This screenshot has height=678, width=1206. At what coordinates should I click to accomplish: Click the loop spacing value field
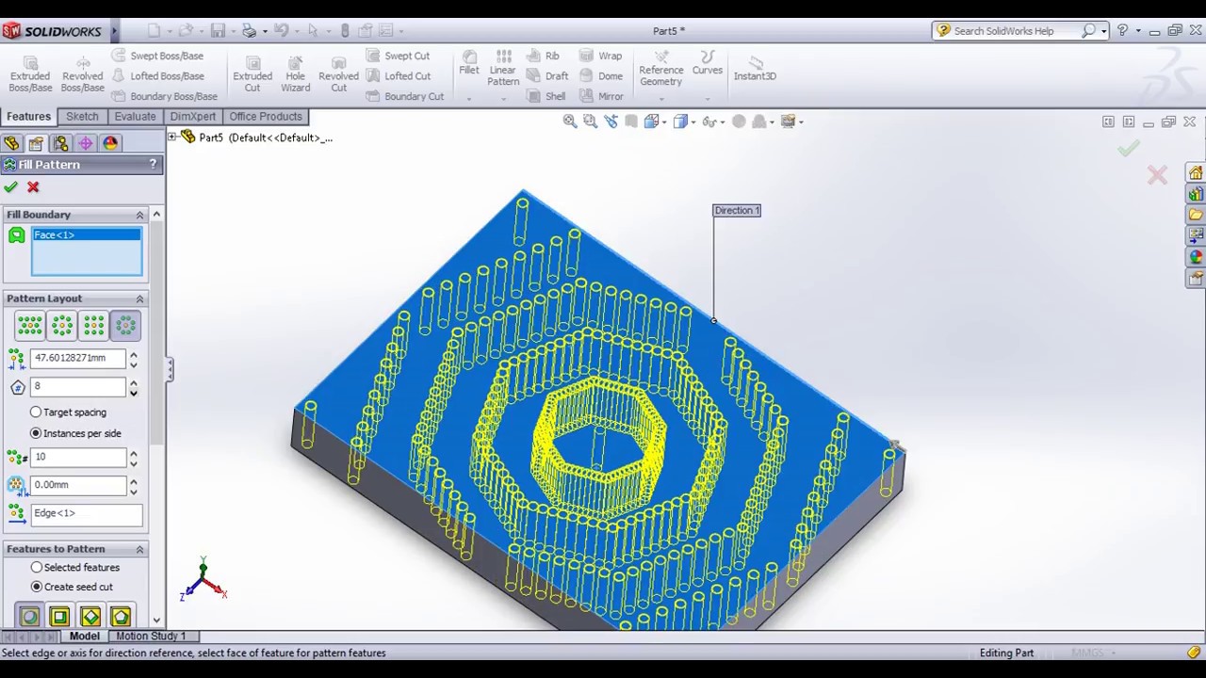[78, 358]
